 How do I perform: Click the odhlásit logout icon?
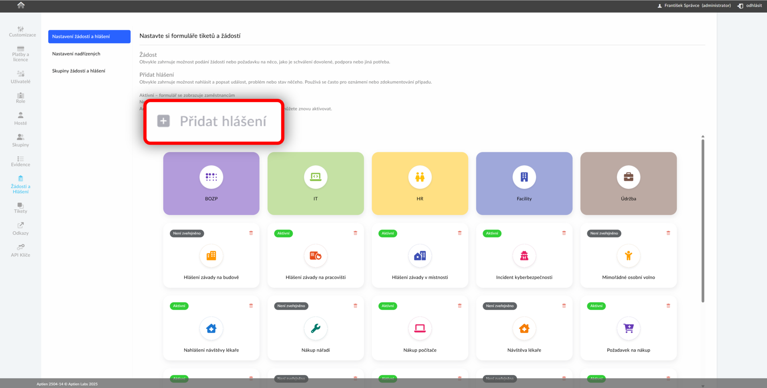coord(740,6)
